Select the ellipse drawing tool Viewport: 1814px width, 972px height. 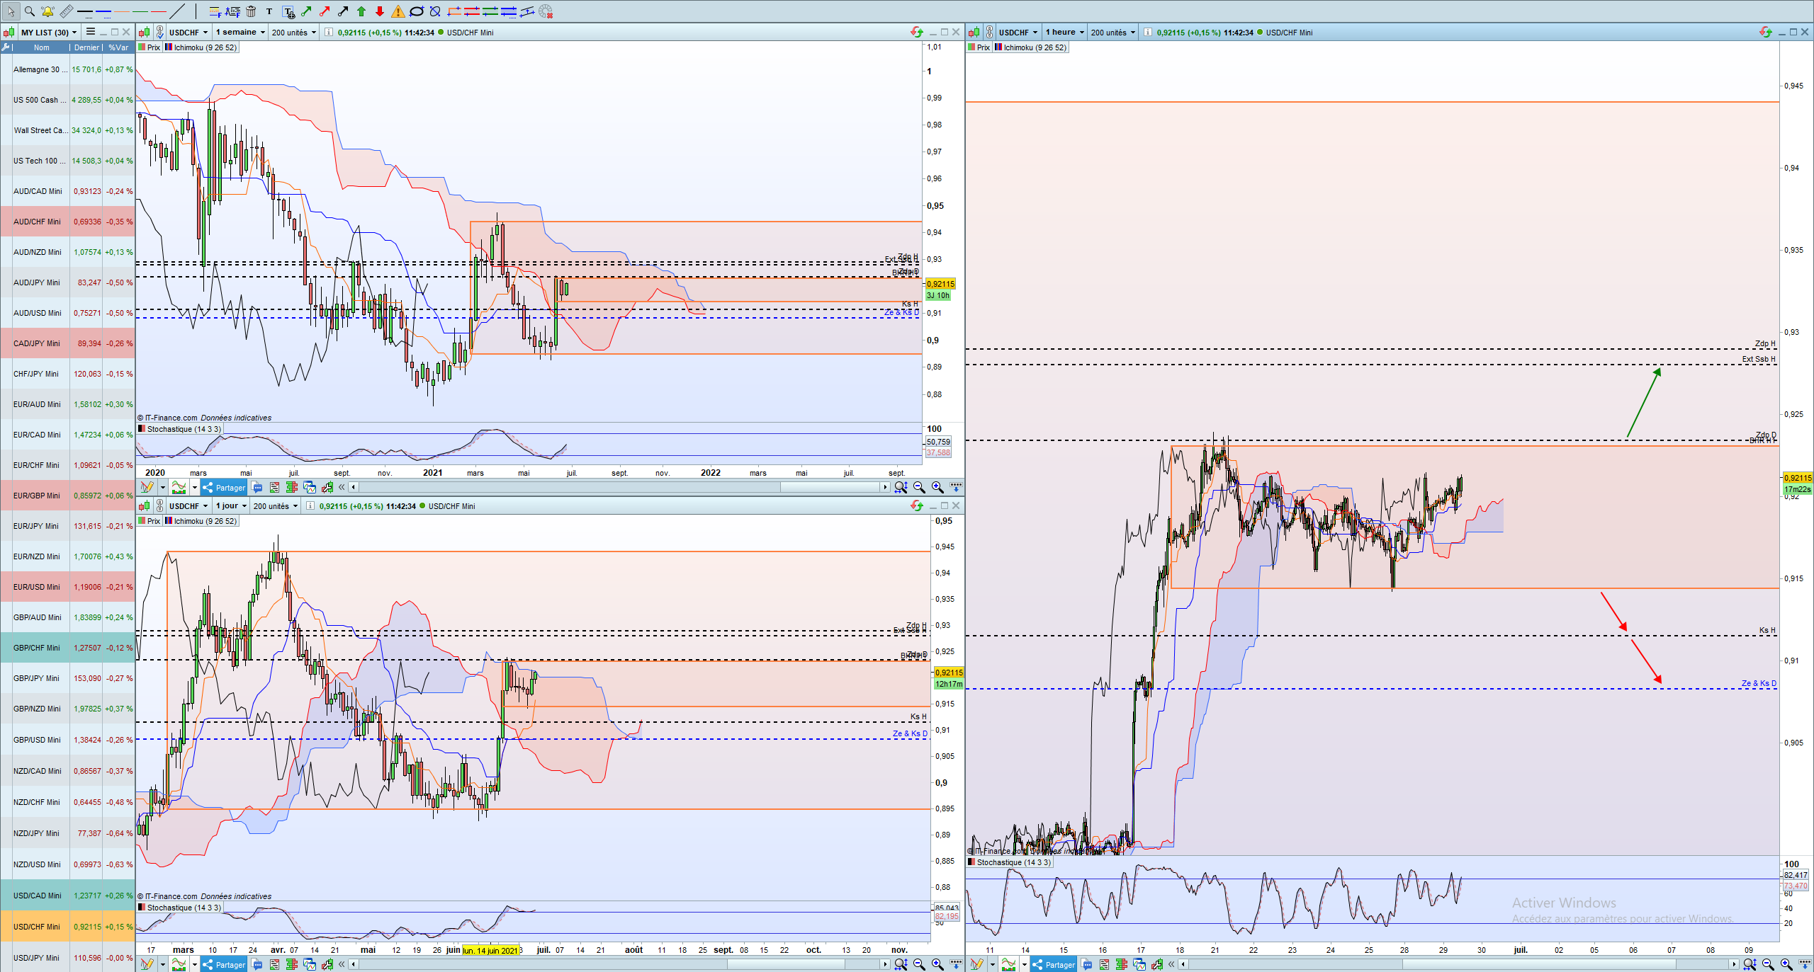(x=417, y=11)
